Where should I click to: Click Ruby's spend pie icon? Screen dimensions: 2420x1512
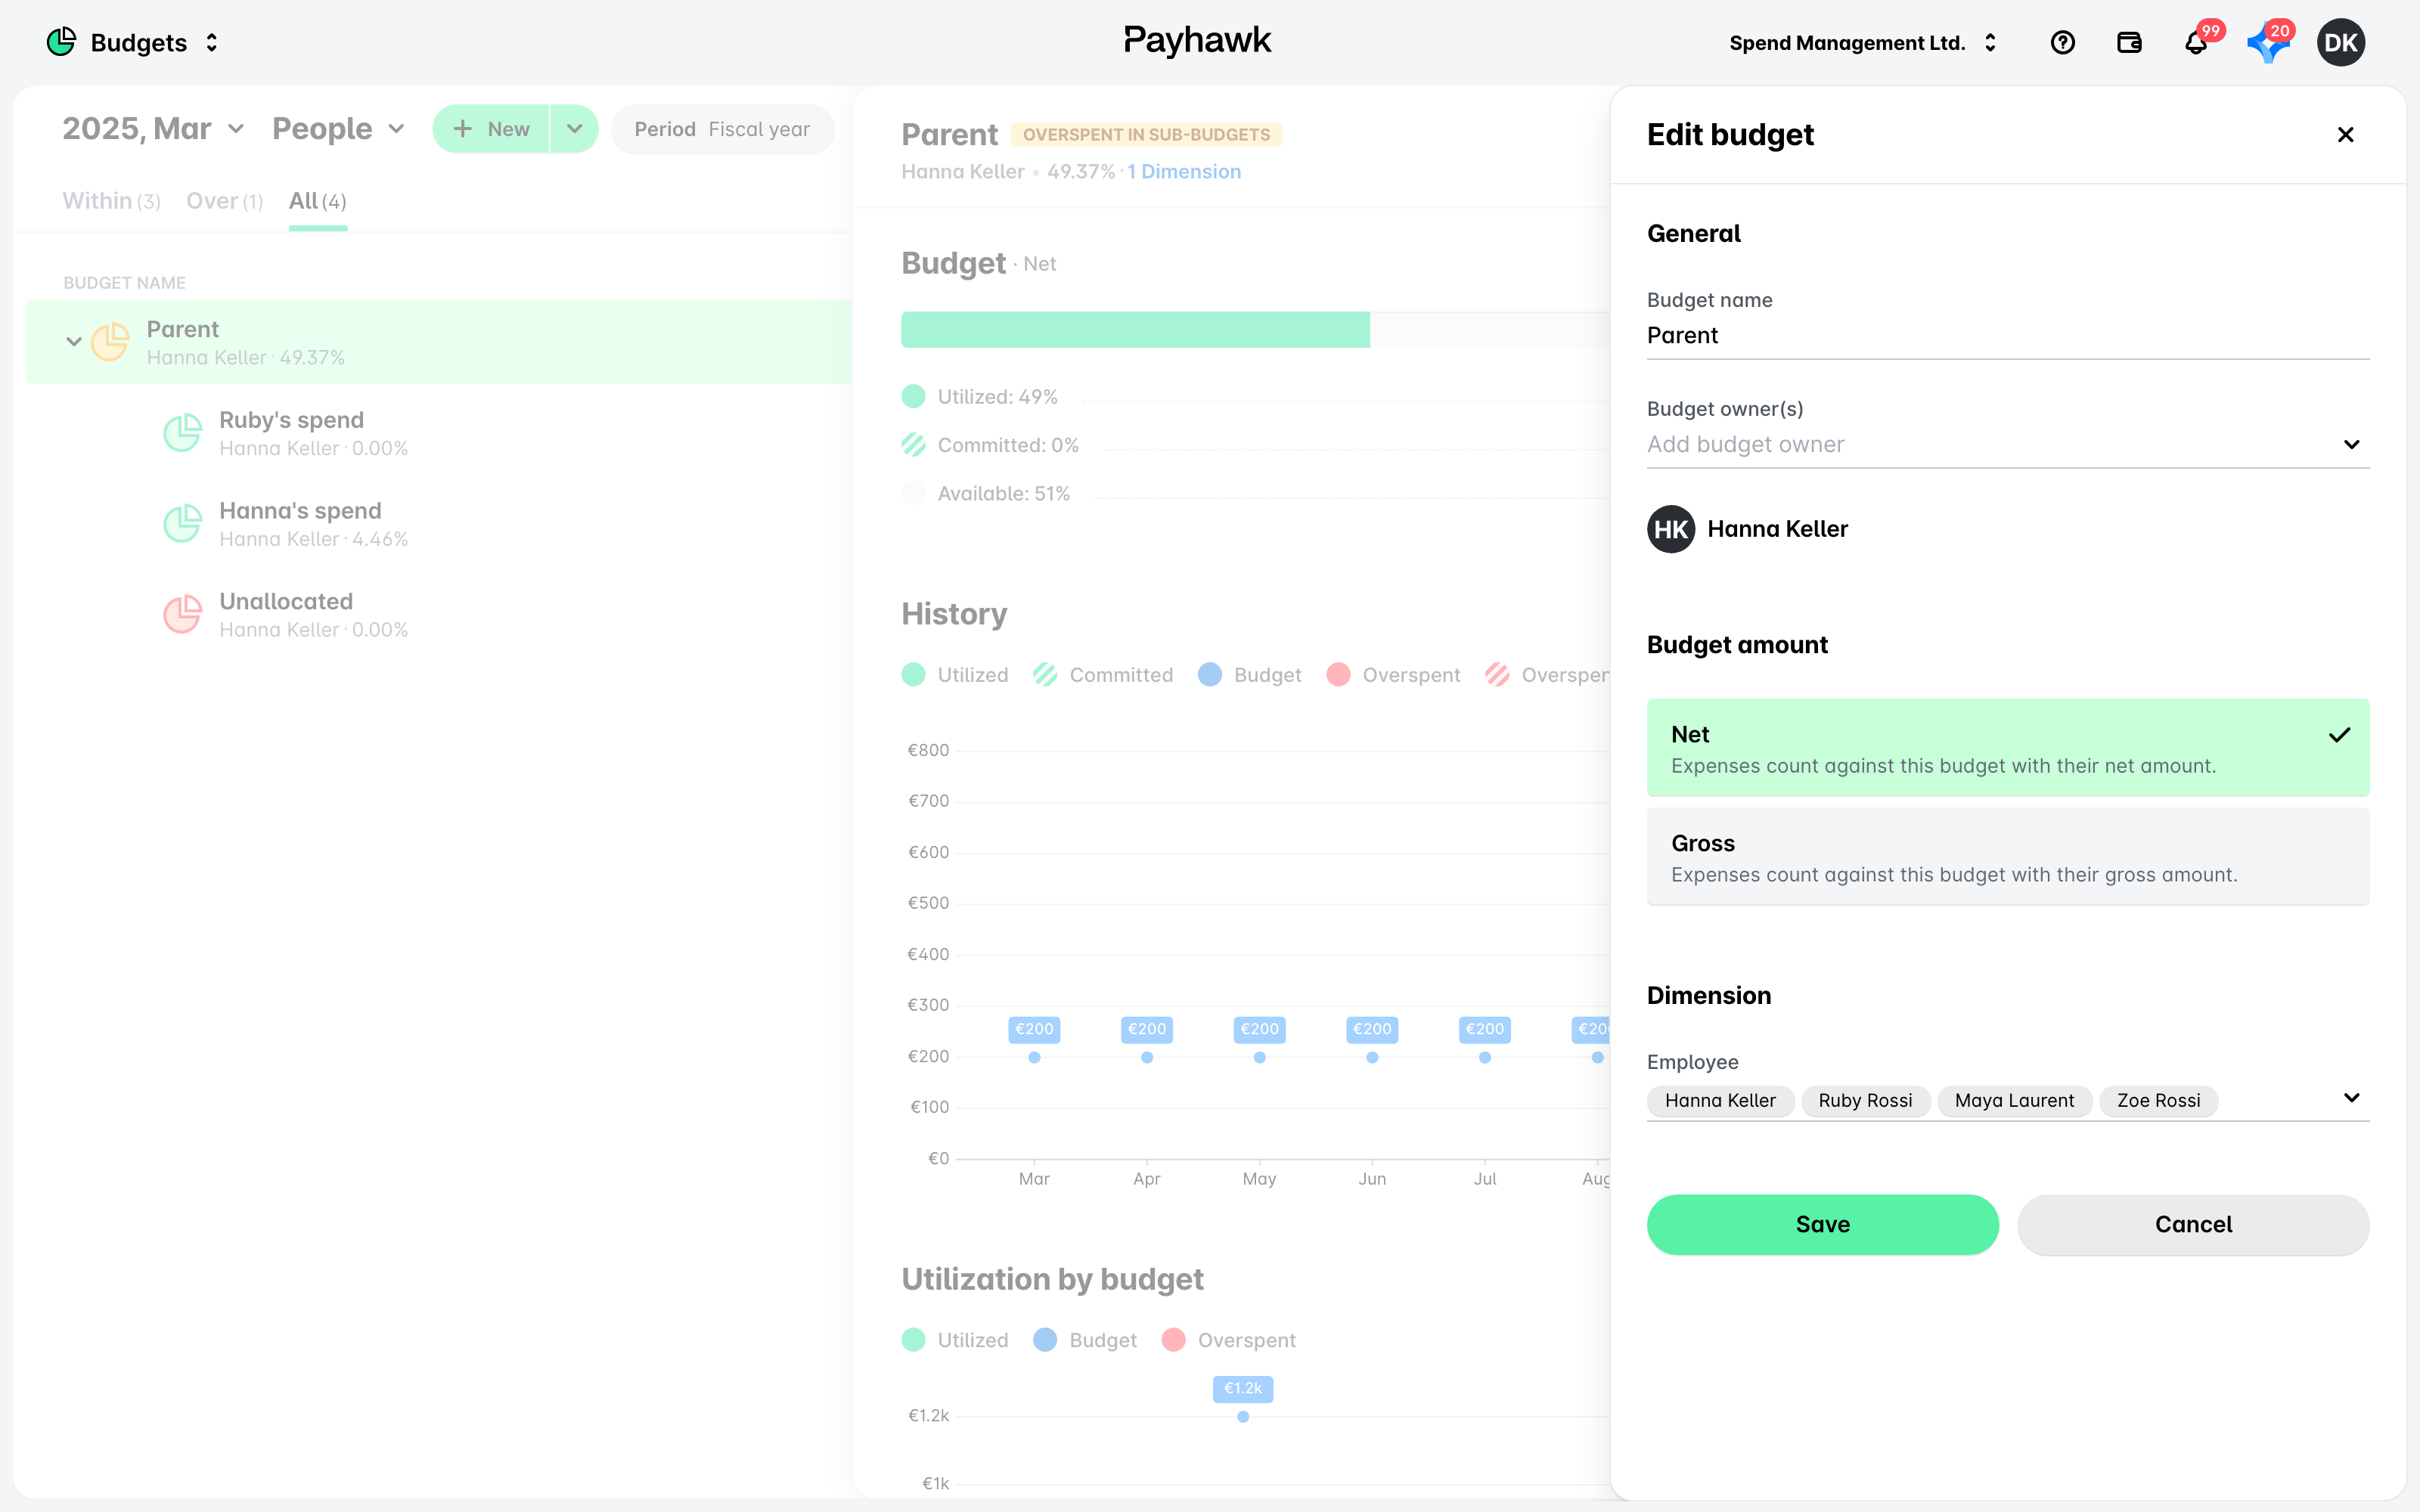point(183,432)
